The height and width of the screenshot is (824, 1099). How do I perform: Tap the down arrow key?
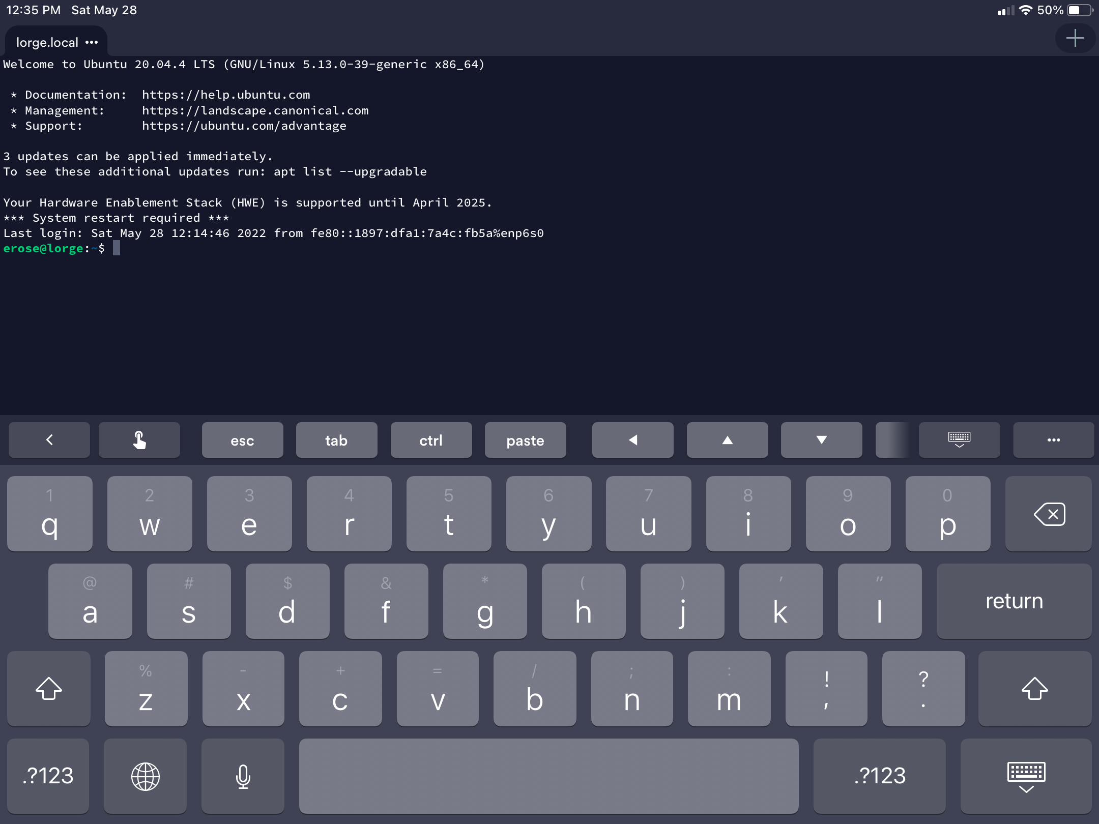pos(822,440)
